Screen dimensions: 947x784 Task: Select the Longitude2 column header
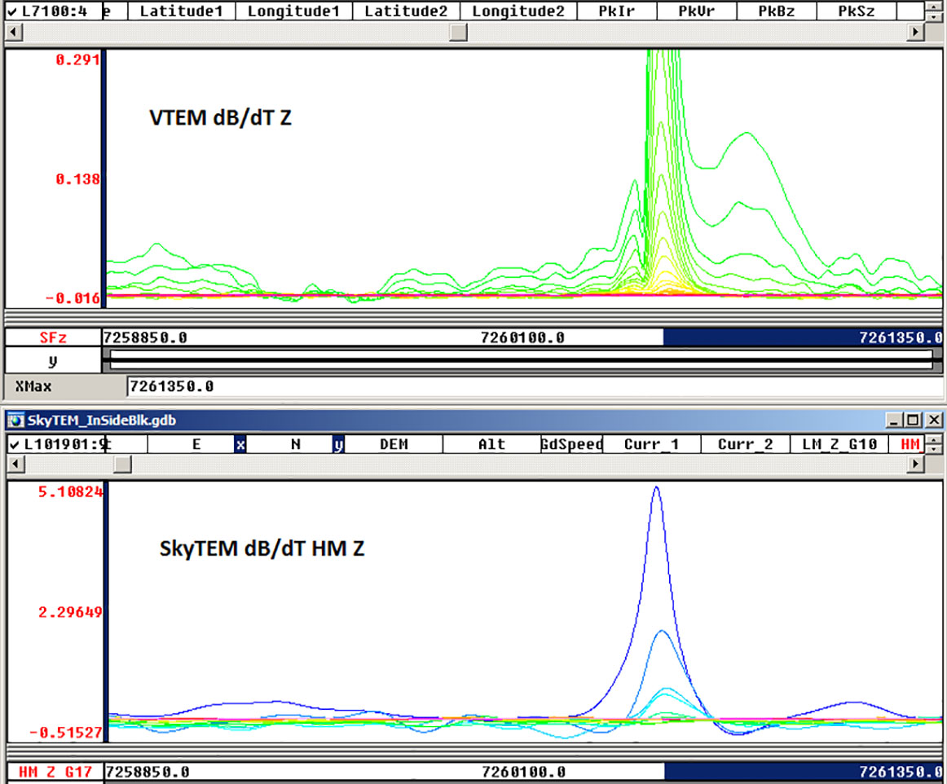[518, 11]
